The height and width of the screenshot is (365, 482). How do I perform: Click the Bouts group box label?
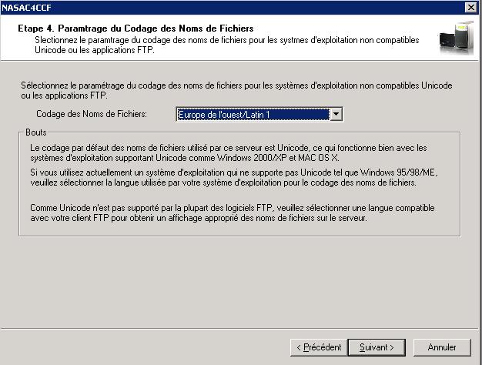click(x=36, y=132)
